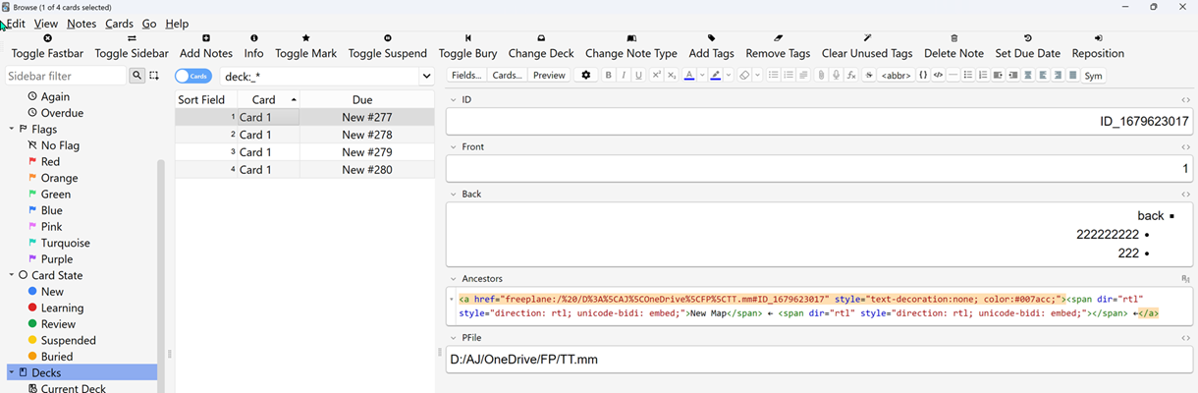Collapse the Back field section
The height and width of the screenshot is (393, 1198).
[453, 195]
